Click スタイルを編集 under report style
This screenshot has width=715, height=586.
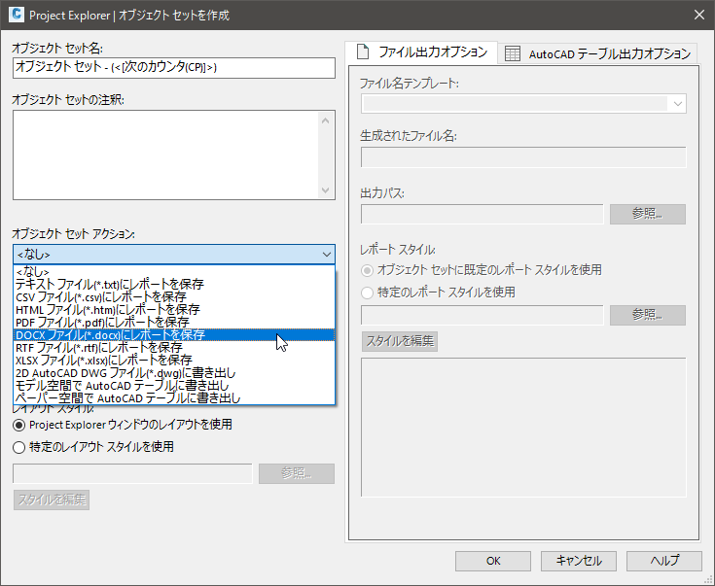(x=400, y=341)
